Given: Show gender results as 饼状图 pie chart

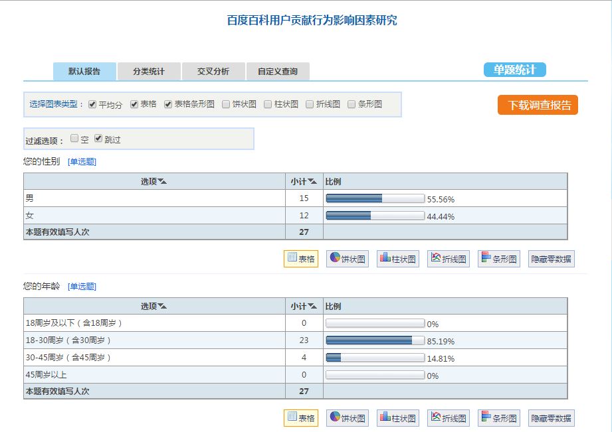Looking at the screenshot, I should [x=347, y=259].
